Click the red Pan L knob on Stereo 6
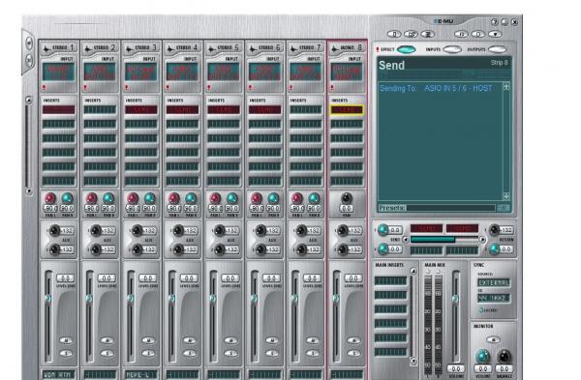 pyautogui.click(x=257, y=198)
